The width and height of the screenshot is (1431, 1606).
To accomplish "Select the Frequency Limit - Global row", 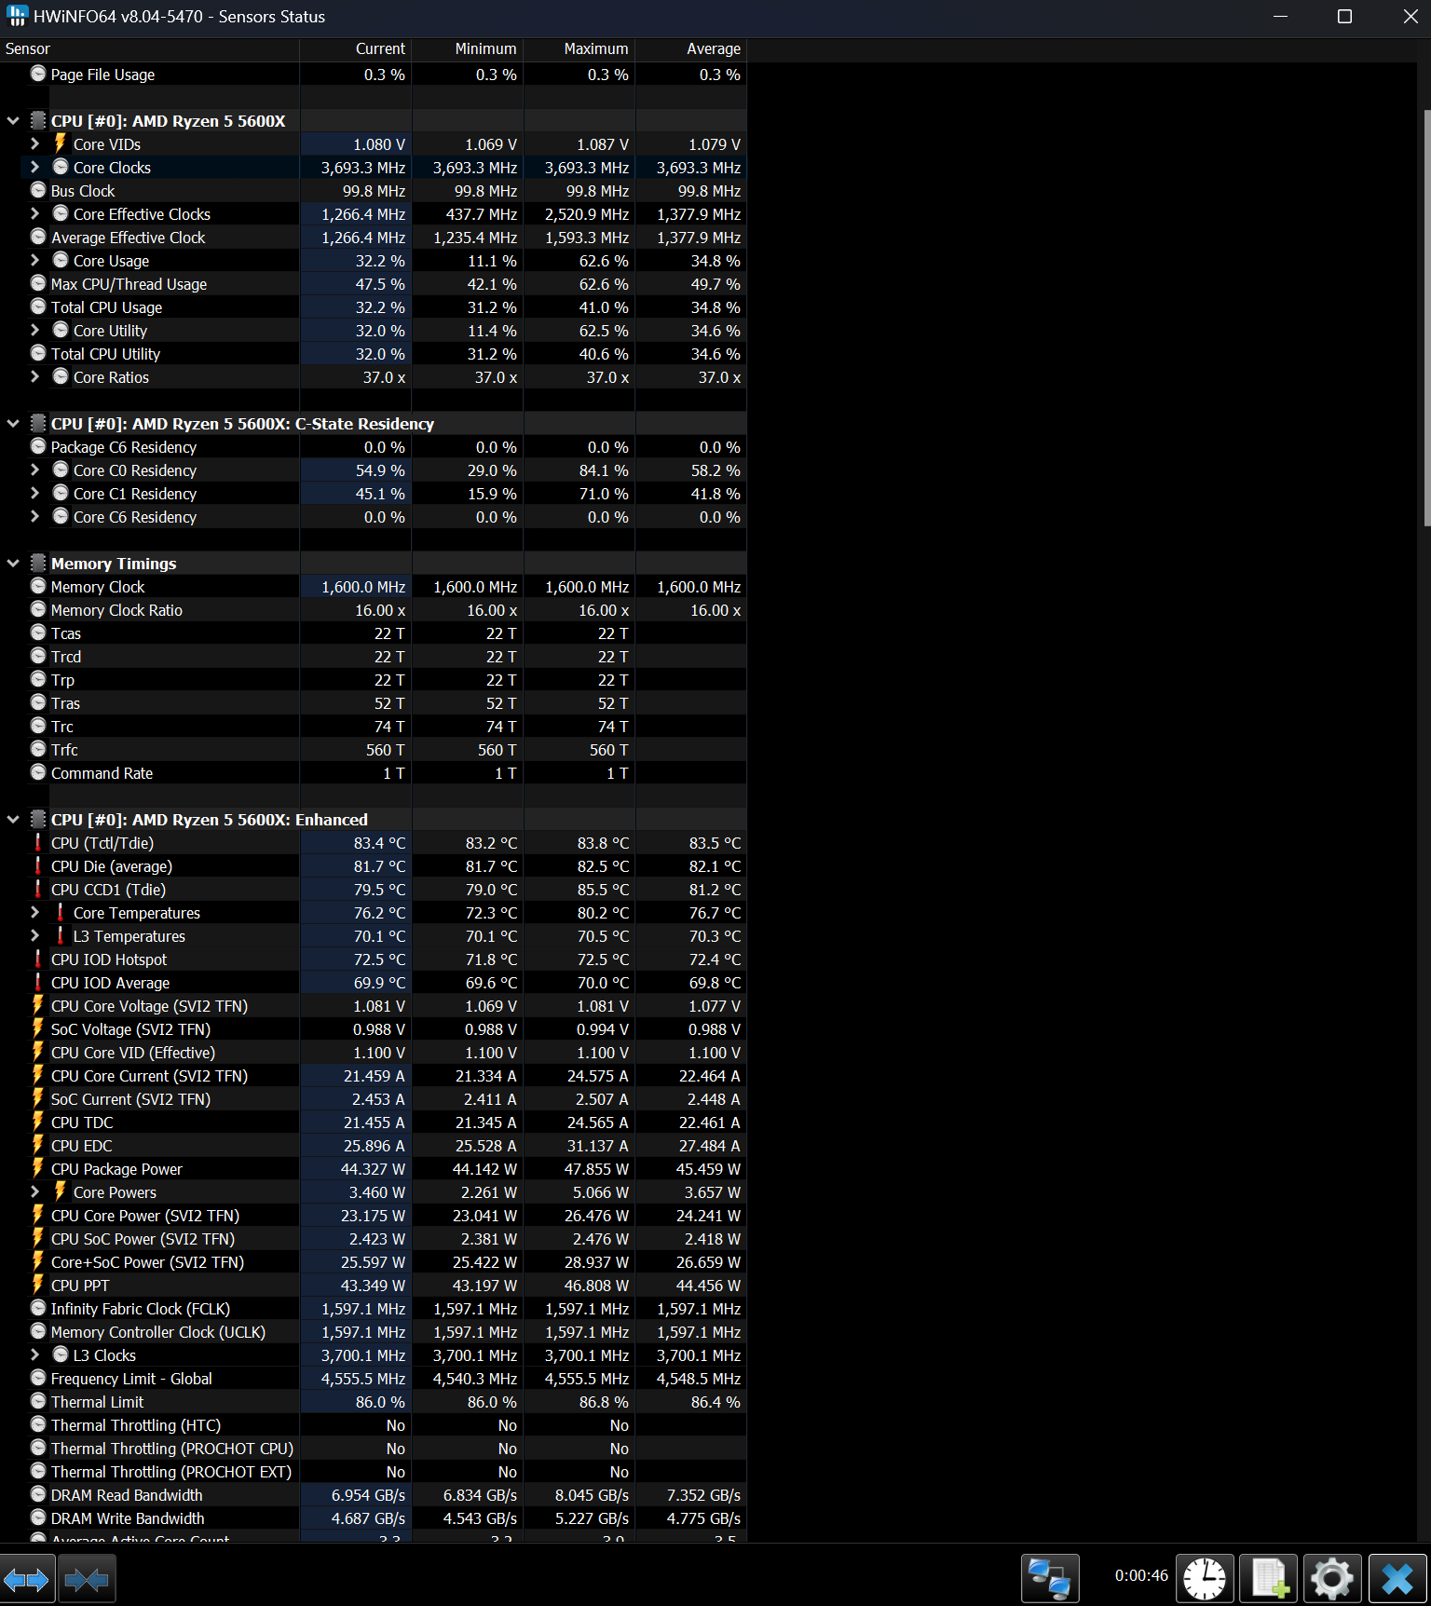I will point(373,1378).
